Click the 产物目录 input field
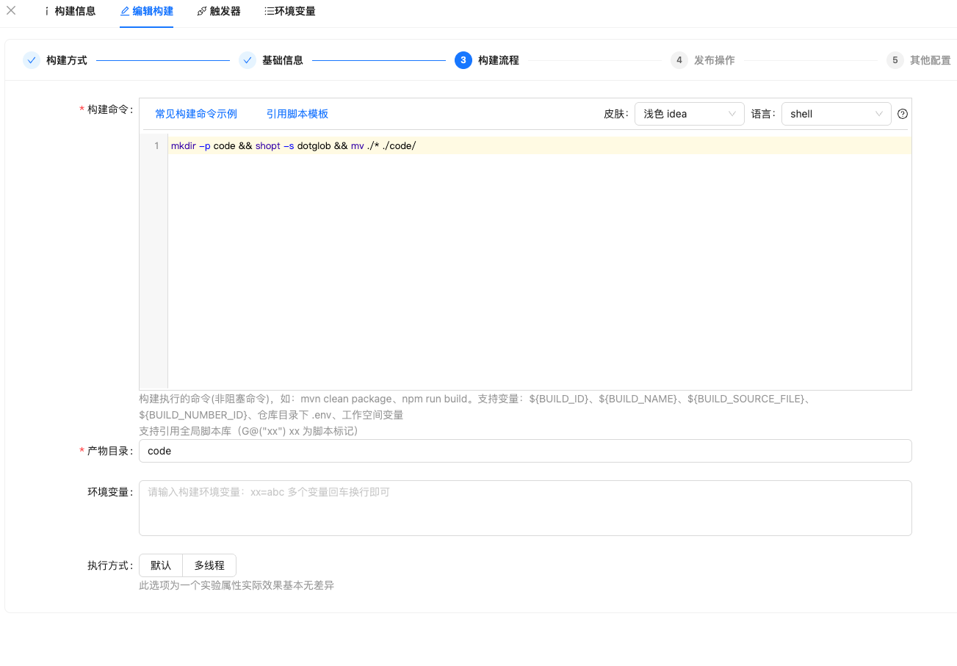The image size is (957, 666). pos(525,451)
